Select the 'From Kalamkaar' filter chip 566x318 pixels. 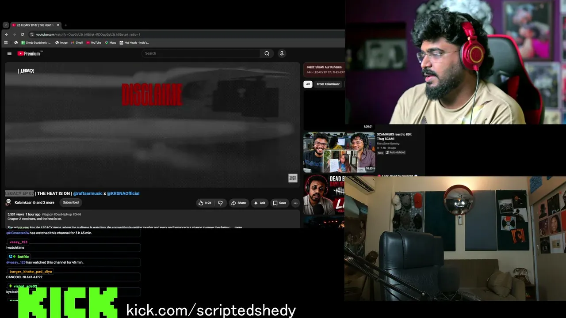[x=328, y=84]
